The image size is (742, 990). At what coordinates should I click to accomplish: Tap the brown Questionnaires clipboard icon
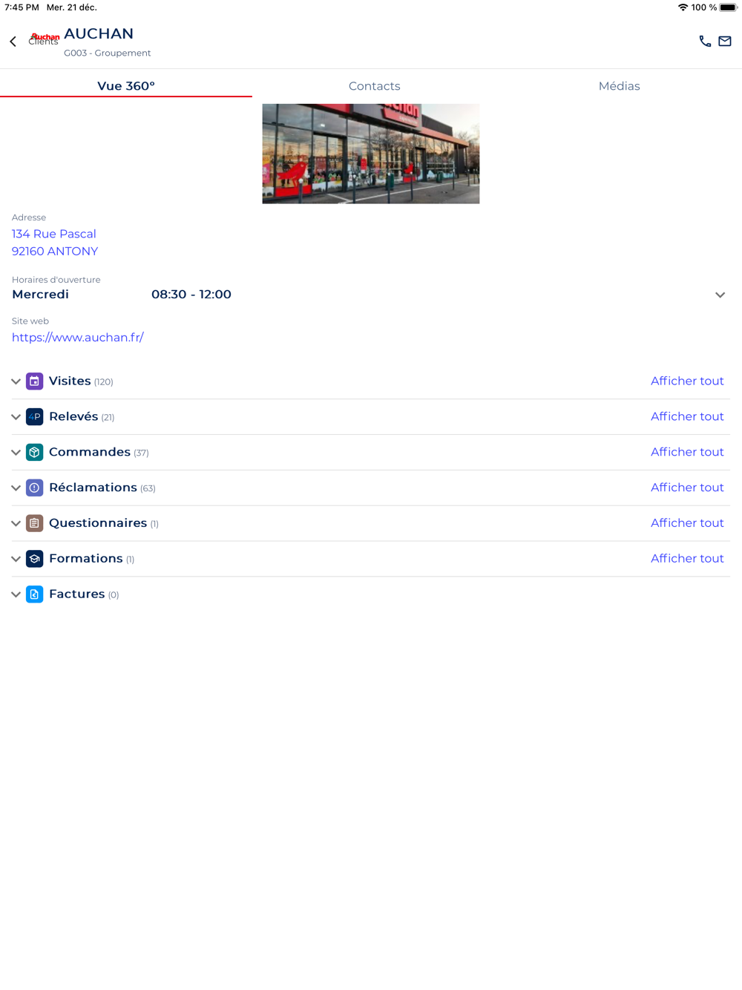pyautogui.click(x=34, y=523)
